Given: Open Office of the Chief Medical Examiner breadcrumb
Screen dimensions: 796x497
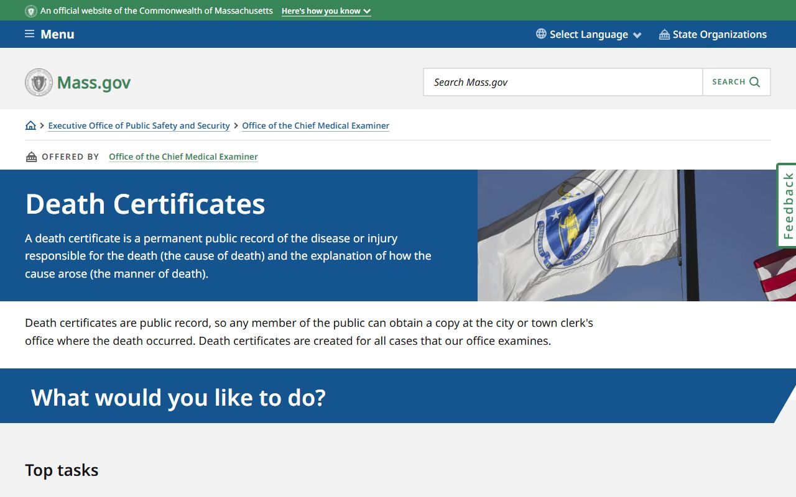Looking at the screenshot, I should click(x=315, y=125).
